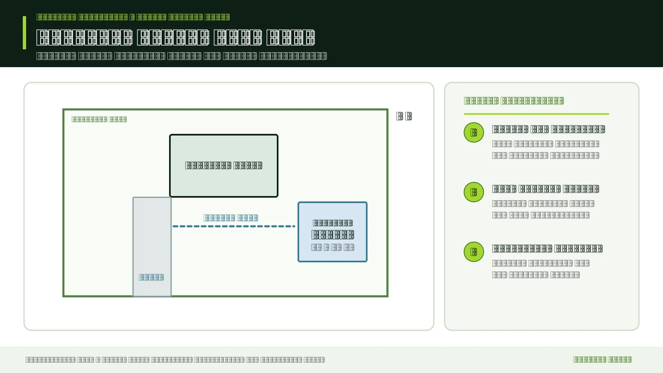Click the small marker beside the diagram's upper-right corner
663x373 pixels.
(x=404, y=116)
